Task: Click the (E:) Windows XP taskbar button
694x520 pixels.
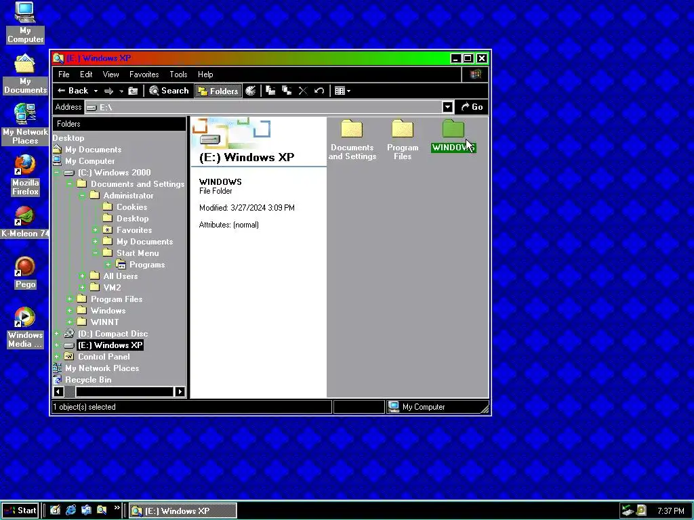Action: point(183,511)
